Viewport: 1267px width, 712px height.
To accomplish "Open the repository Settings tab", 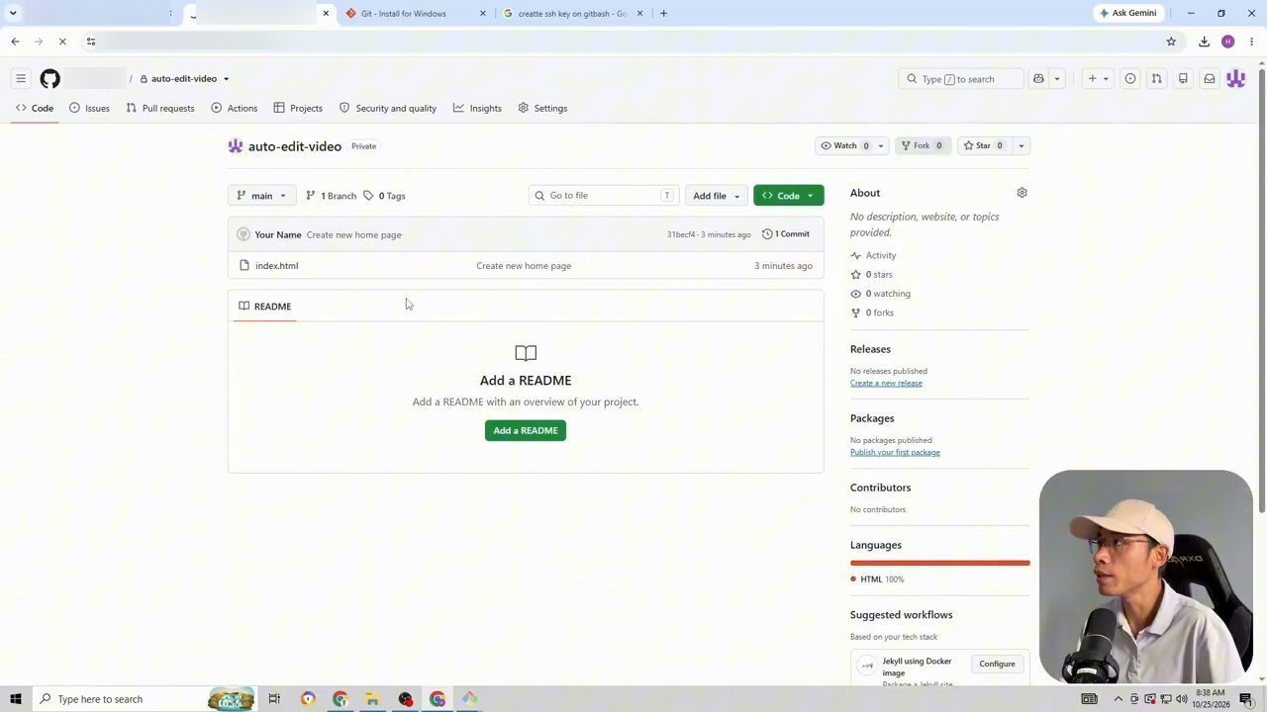I will point(542,108).
